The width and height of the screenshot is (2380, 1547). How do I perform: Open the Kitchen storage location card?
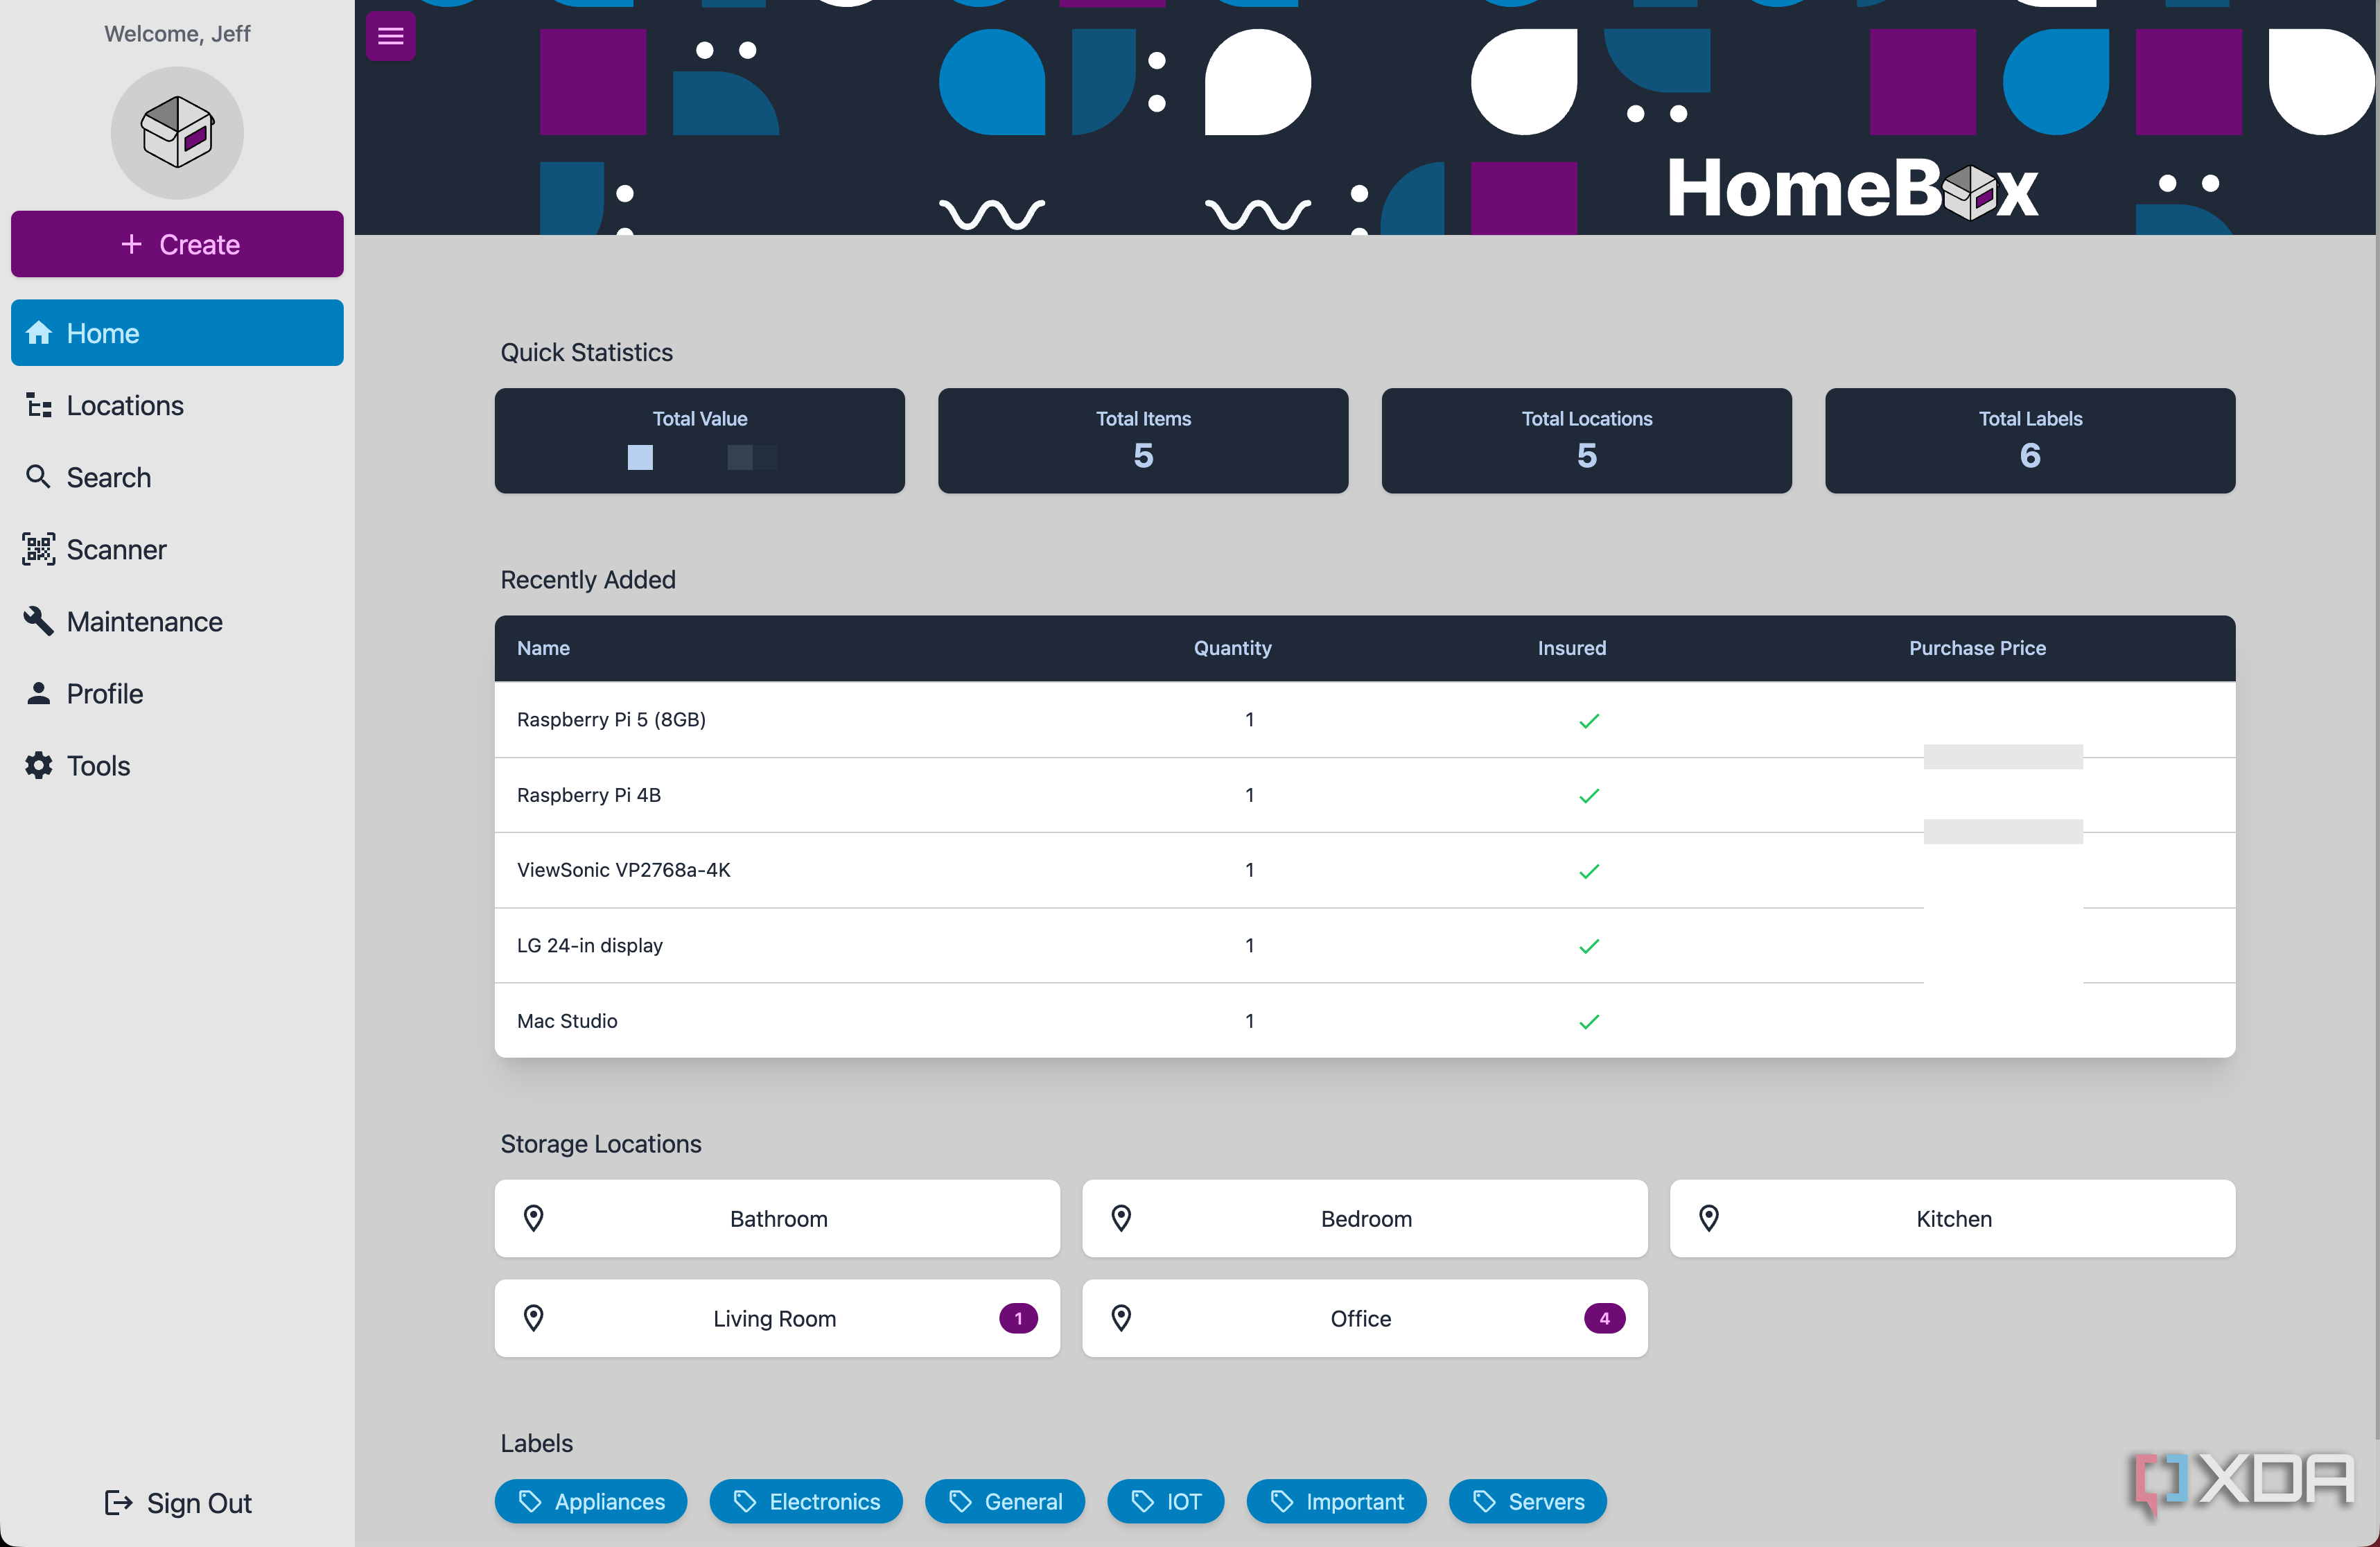click(1953, 1218)
